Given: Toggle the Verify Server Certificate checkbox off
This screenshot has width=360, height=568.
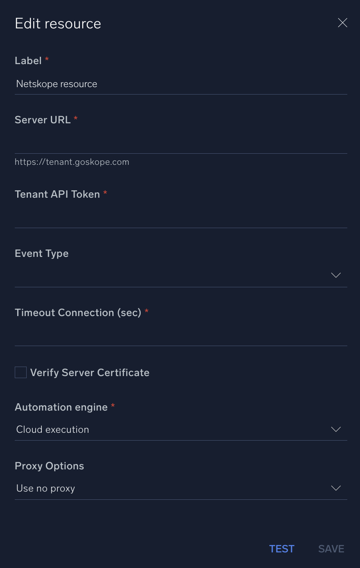Looking at the screenshot, I should tap(21, 372).
